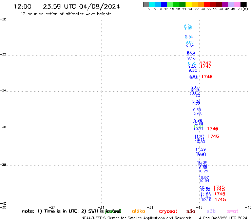Image resolution: width=251 pixels, height=221 pixels.
Task: Click the red '1746' time beside 10.74
Action: click(213, 129)
